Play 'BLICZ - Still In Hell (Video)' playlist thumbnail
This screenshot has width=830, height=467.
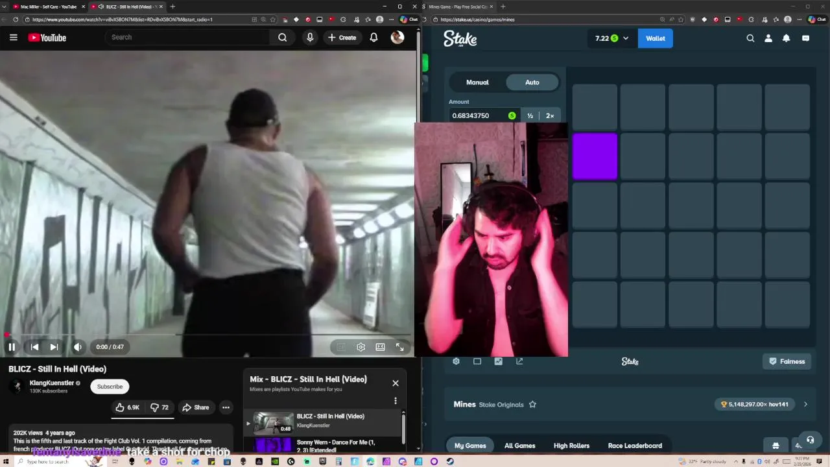(x=273, y=422)
